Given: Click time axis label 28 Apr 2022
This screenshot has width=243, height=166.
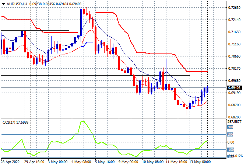Looking at the screenshot, I should pyautogui.click(x=10, y=162).
